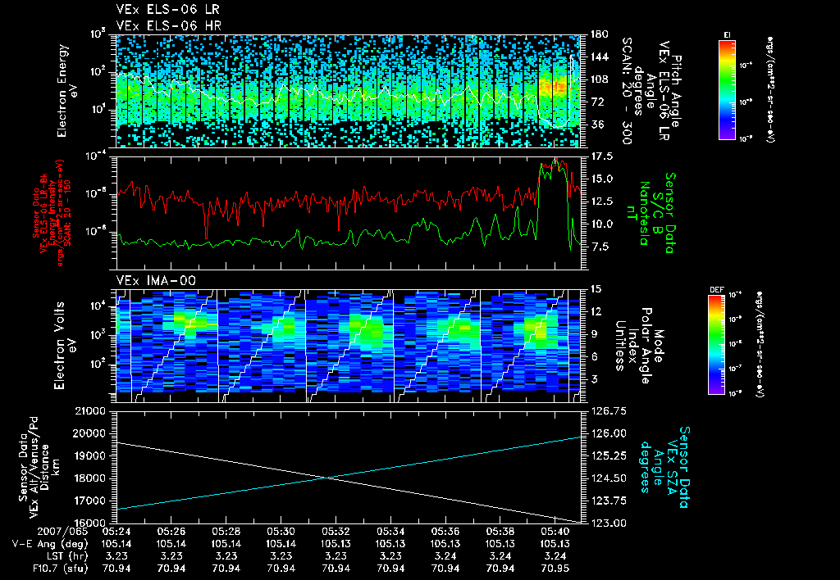This screenshot has width=840, height=580.
Task: Click the cyan VEx SZA Angle label
Action: (x=664, y=467)
